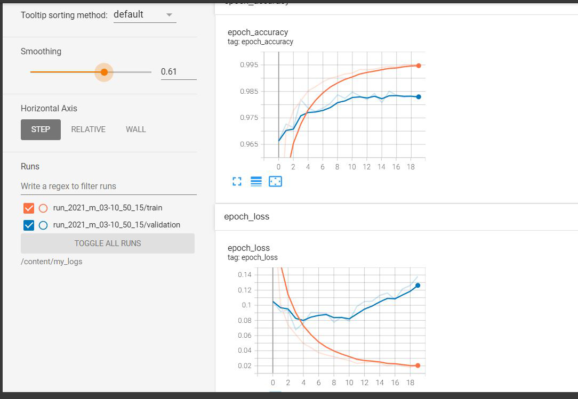578x399 pixels.
Task: Click the blue validation endpoint on epoch_accuracy chart
Action: 419,96
